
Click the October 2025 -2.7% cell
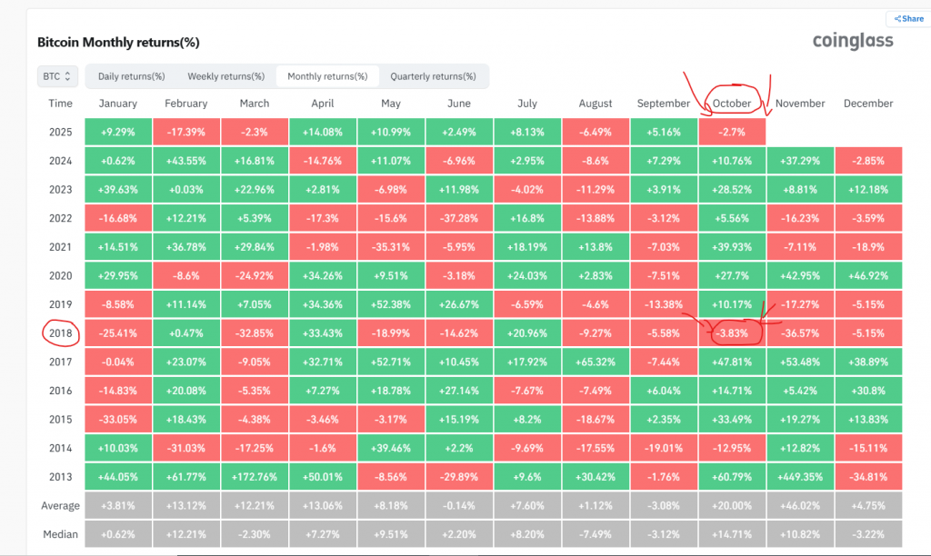click(732, 132)
